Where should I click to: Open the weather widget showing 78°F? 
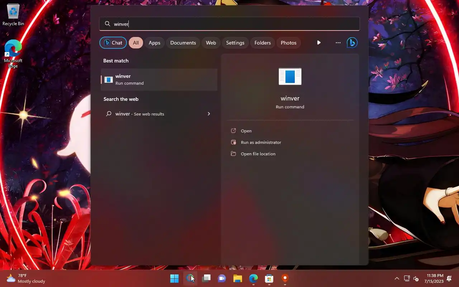pos(26,278)
